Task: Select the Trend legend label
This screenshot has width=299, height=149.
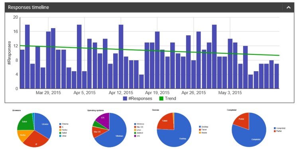Action: [x=171, y=99]
